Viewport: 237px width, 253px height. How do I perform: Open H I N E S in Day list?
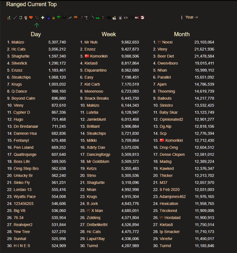pos(22,246)
